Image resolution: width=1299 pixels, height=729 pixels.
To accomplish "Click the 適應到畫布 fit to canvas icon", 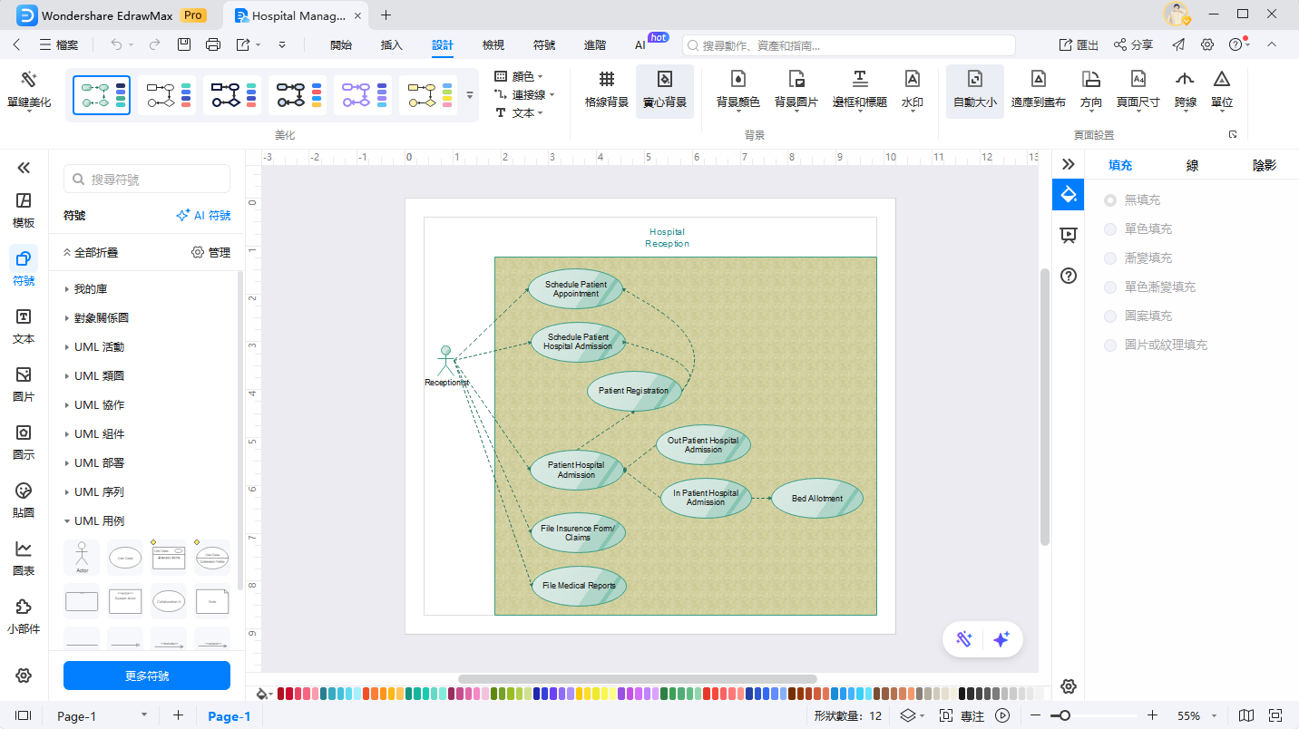I will (1038, 82).
